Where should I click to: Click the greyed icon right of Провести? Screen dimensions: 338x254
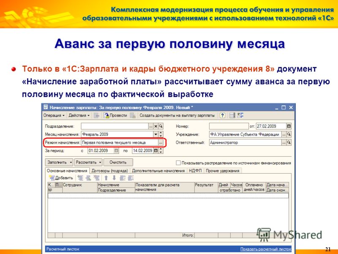tap(133, 116)
